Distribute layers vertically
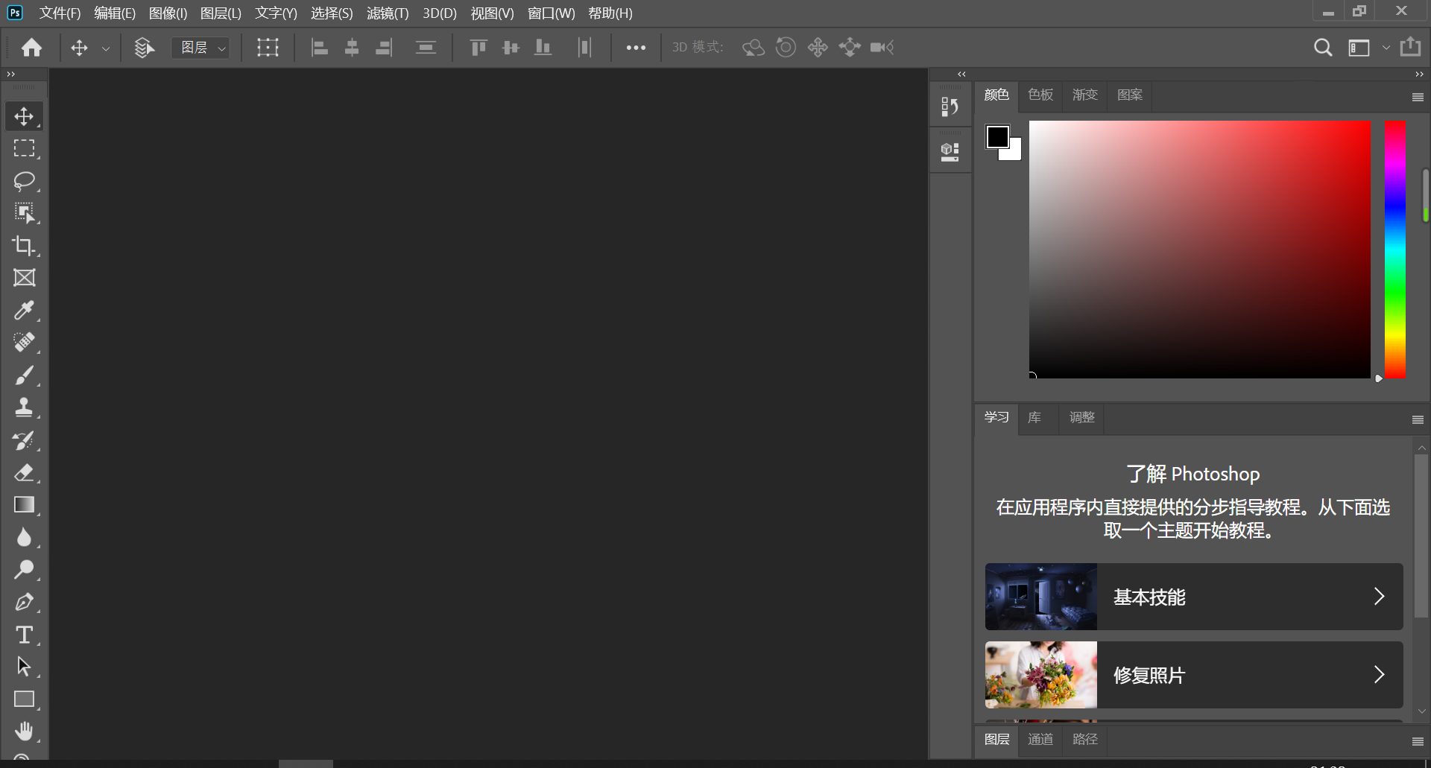 pos(426,48)
